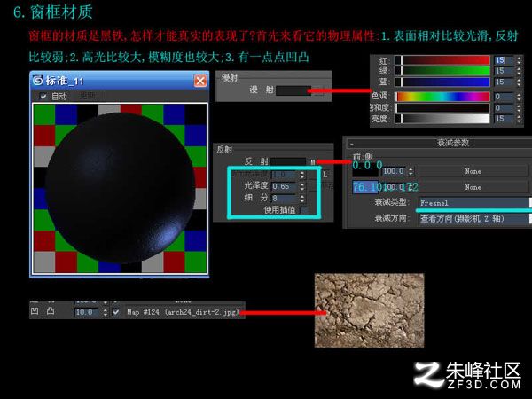Open the 衰减类型 Fresnel dropdown
Viewport: 532px width, 399px height.
(x=474, y=203)
